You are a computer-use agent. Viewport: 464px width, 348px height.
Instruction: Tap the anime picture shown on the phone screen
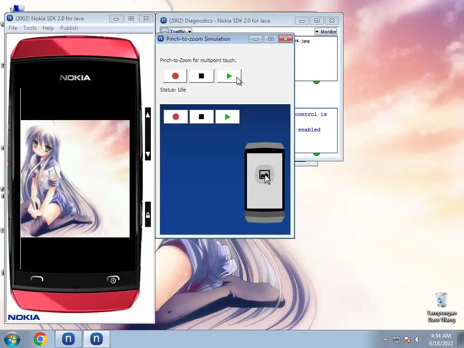pyautogui.click(x=75, y=179)
